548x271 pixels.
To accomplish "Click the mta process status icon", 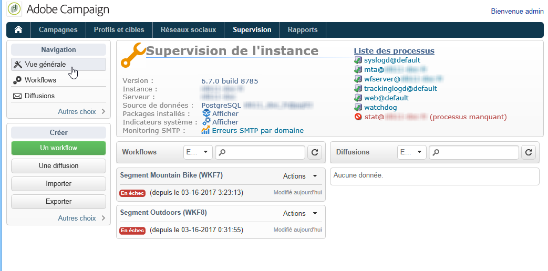I will [358, 69].
